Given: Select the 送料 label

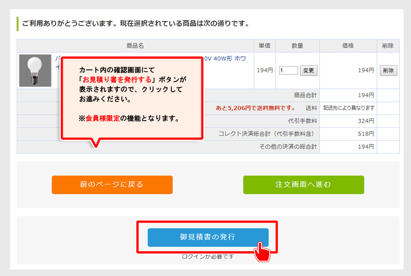Looking at the screenshot, I should click(311, 108).
